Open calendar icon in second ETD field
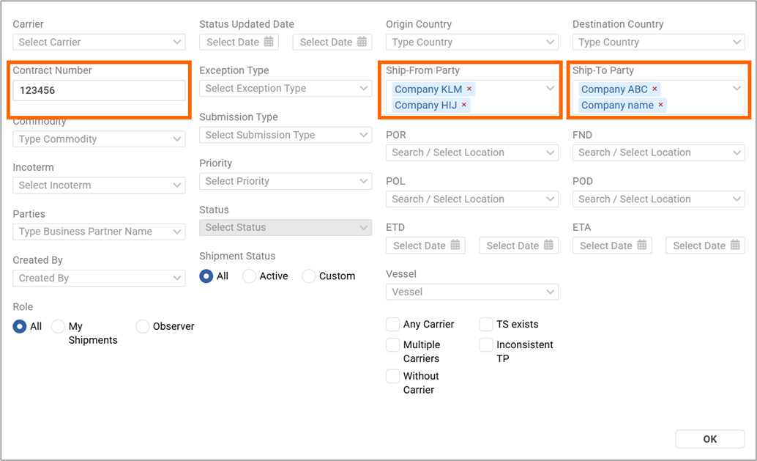The height and width of the screenshot is (461, 757). (x=548, y=245)
